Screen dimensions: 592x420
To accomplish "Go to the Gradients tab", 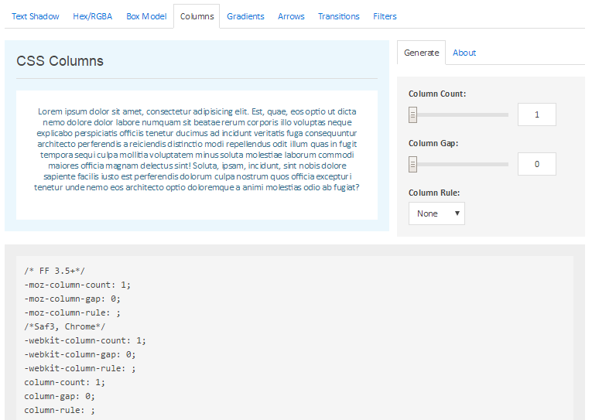I will point(245,16).
